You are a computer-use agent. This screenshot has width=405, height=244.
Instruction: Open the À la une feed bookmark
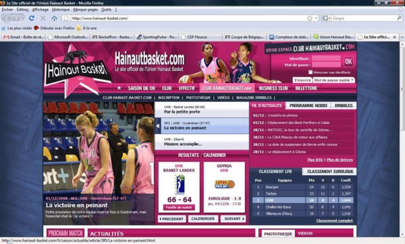(87, 28)
